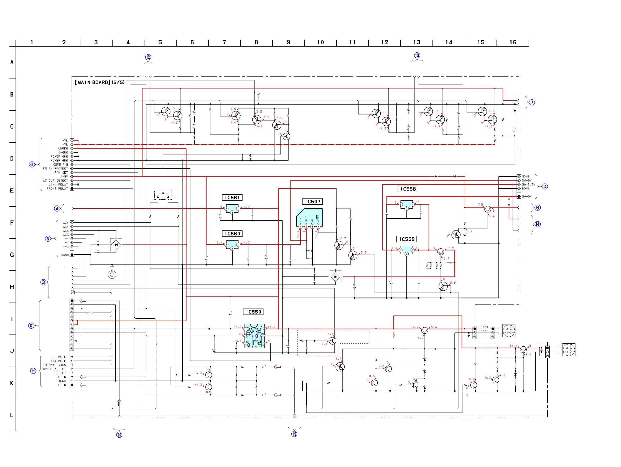The image size is (621, 467).
Task: Click circled reference number 13
Action: (417, 56)
